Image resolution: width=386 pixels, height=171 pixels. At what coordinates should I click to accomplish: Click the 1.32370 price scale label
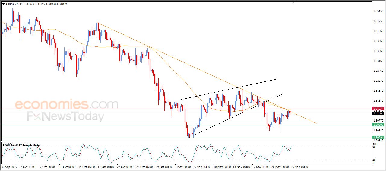(378, 81)
